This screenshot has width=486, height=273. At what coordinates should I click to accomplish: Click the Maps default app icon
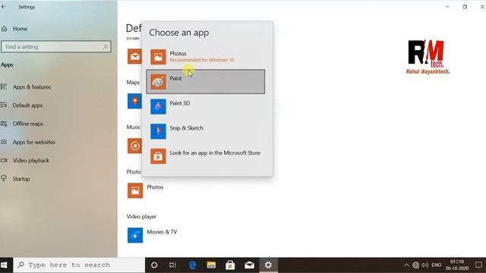[x=134, y=101]
